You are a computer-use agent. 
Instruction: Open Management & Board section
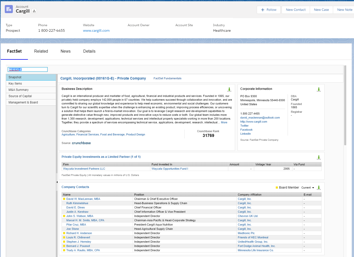pyautogui.click(x=31, y=102)
